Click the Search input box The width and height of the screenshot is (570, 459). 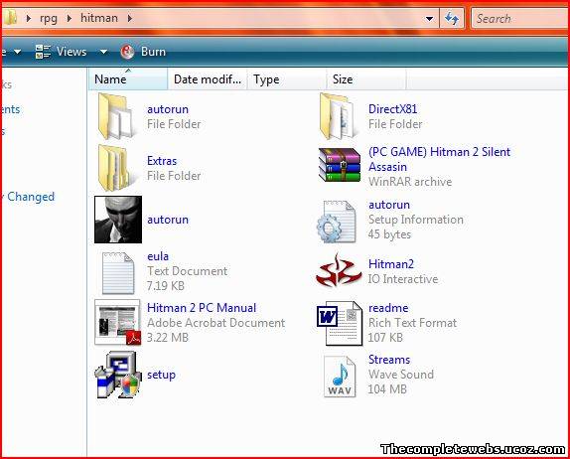coord(520,18)
